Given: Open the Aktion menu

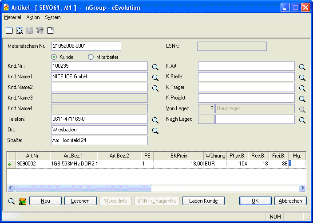Looking at the screenshot, I should click(33, 17).
